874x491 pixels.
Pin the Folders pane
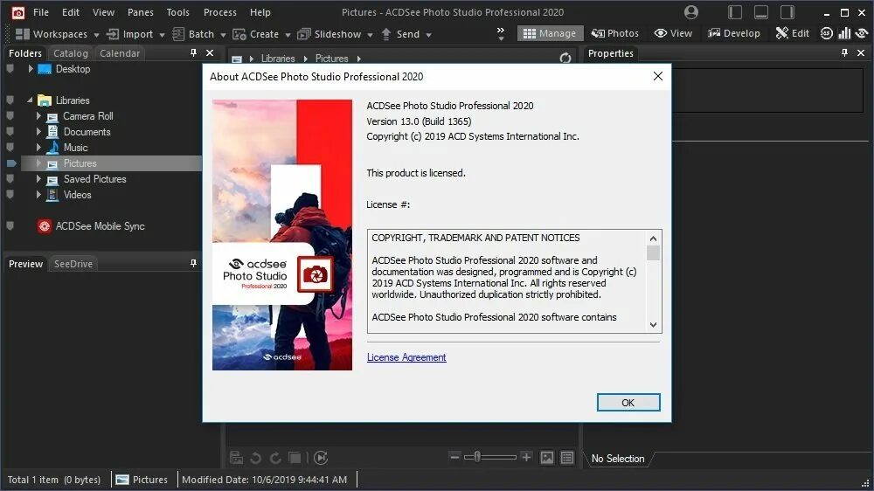[193, 52]
